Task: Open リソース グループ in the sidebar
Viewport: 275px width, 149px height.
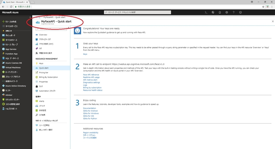Action: pyautogui.click(x=11, y=45)
